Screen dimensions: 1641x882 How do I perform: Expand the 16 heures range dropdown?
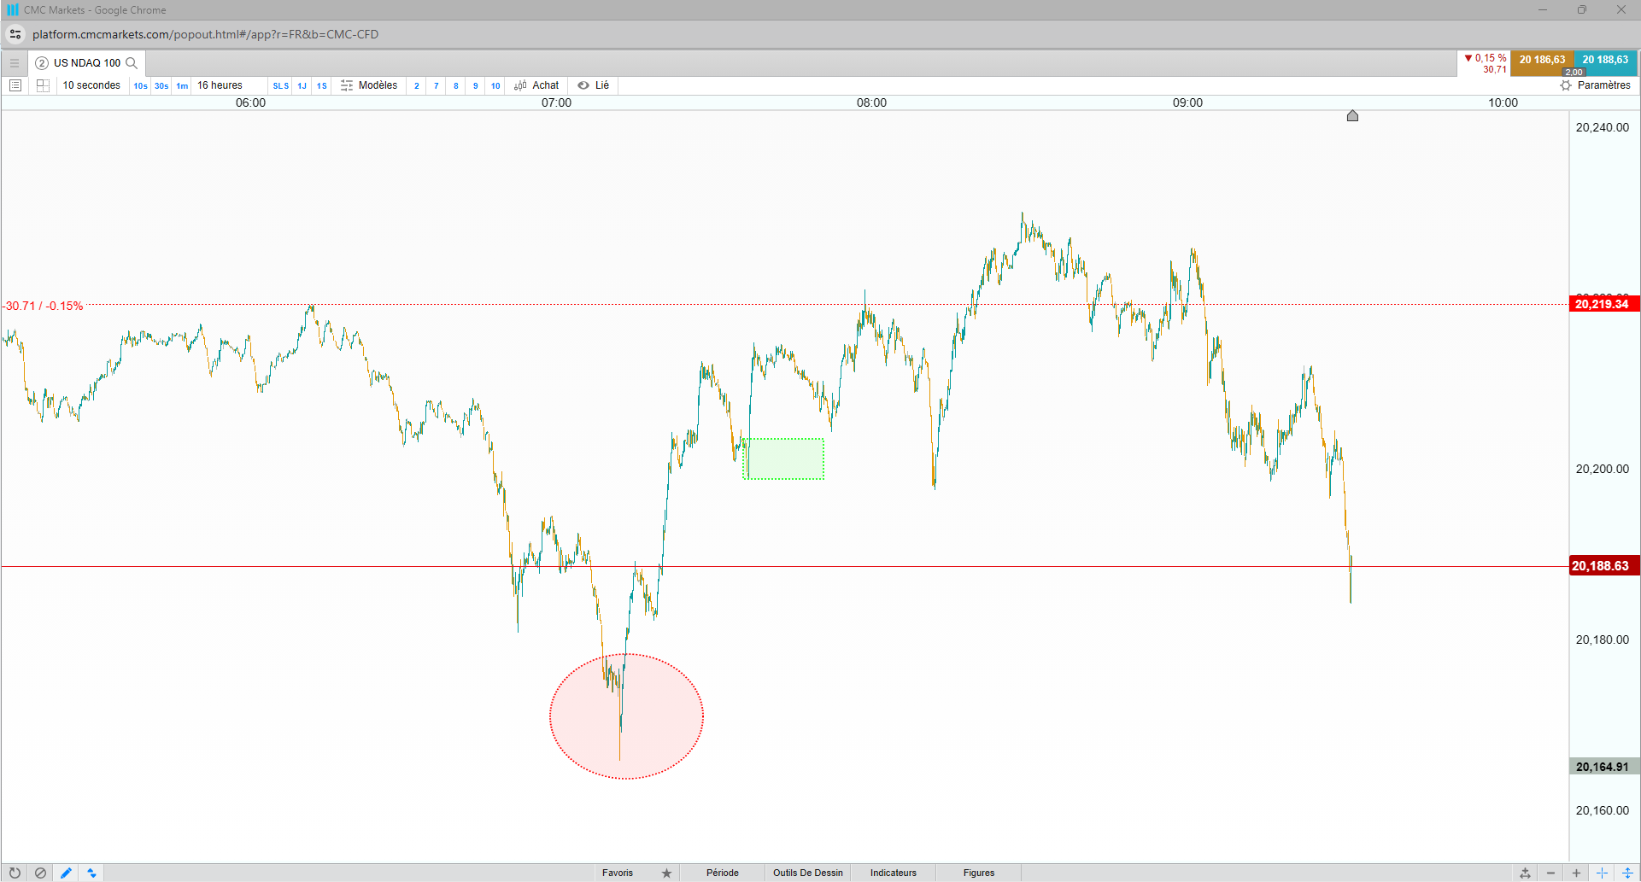coord(220,85)
